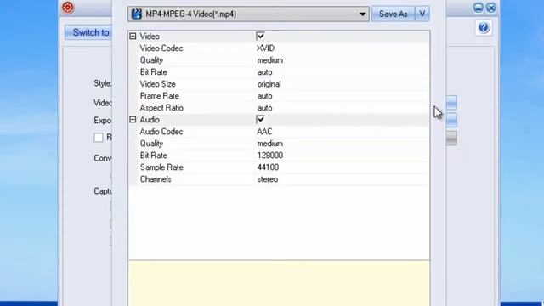
Task: Click the Audio Codec row label
Action: pyautogui.click(x=161, y=132)
